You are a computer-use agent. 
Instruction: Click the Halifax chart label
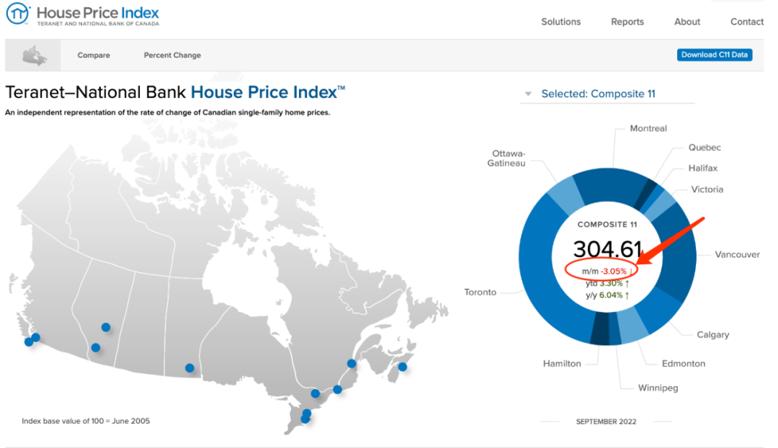[702, 169]
